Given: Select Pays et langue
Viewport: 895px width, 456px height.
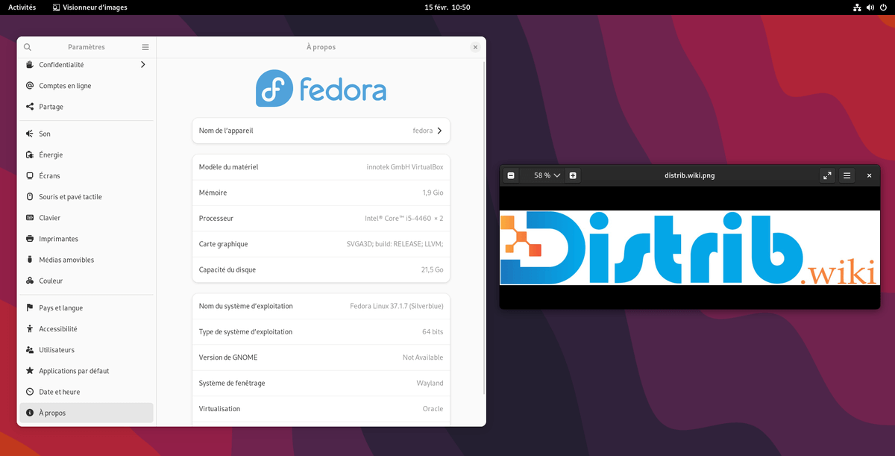Looking at the screenshot, I should point(87,307).
